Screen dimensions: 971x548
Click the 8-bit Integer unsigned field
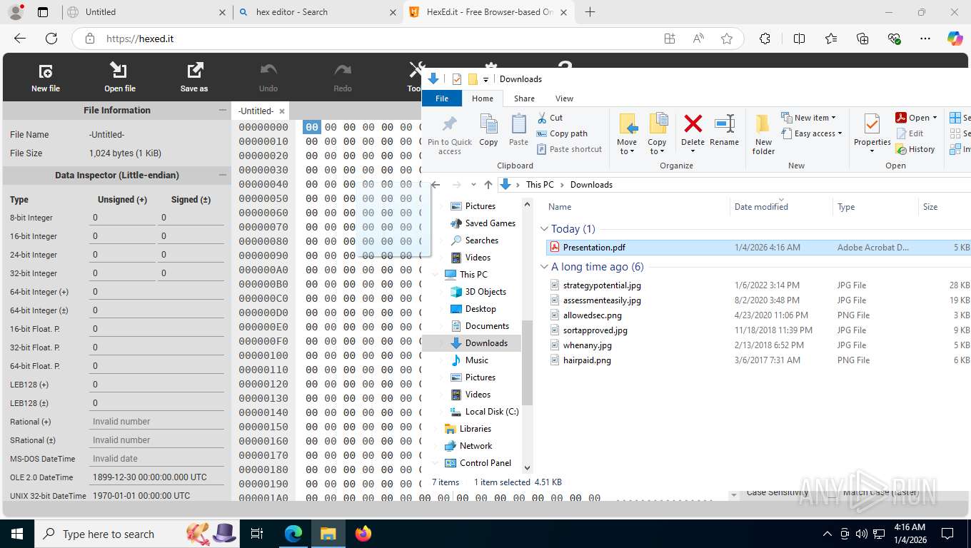point(122,218)
